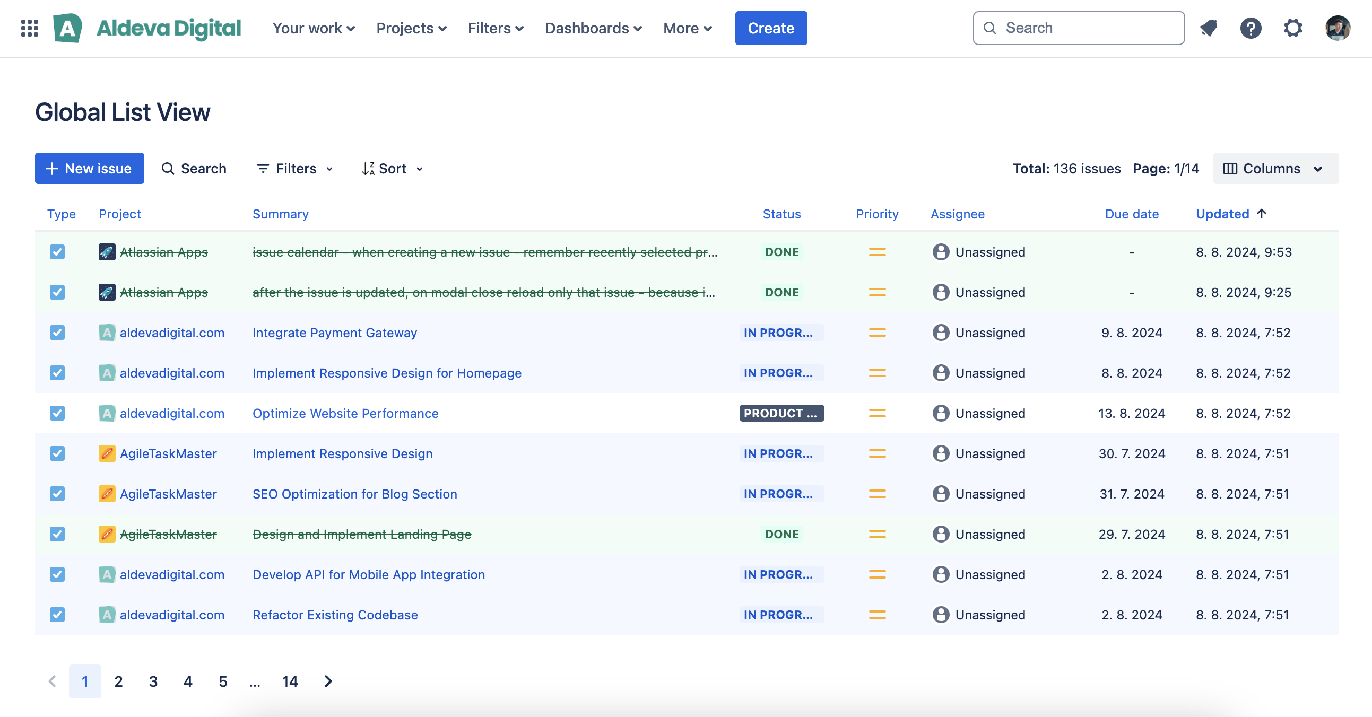Screen dimensions: 1372x717
Task: Toggle checkbox for Refactor Existing Codebase row
Action: pos(57,615)
